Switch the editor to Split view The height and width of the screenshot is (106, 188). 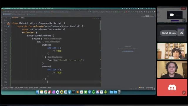pyautogui.click(x=147, y=16)
